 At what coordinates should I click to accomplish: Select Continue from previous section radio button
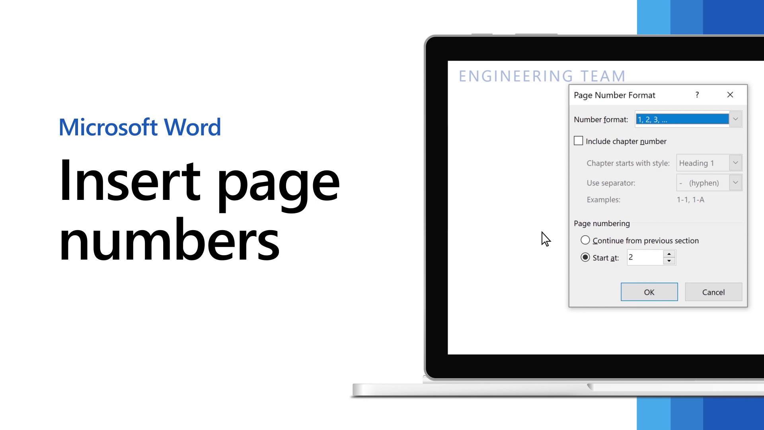585,240
